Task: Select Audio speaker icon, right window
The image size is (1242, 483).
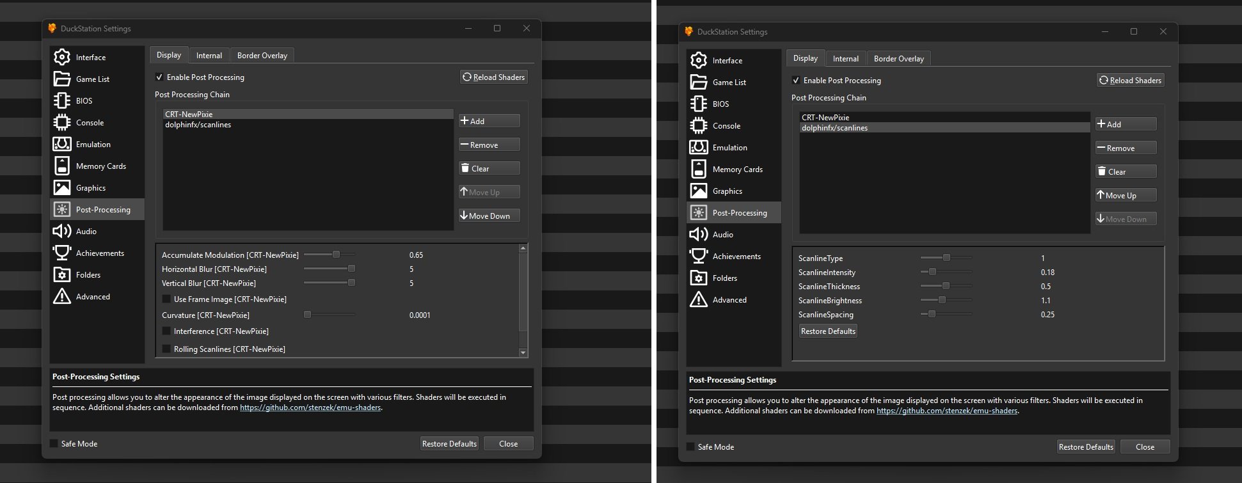Action: click(x=699, y=234)
